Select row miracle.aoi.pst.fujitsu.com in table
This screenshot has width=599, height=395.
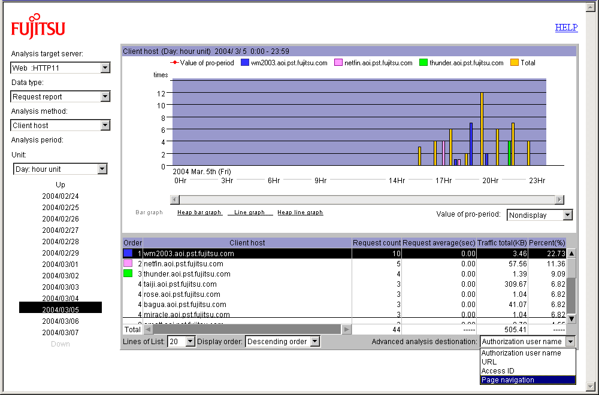point(344,314)
